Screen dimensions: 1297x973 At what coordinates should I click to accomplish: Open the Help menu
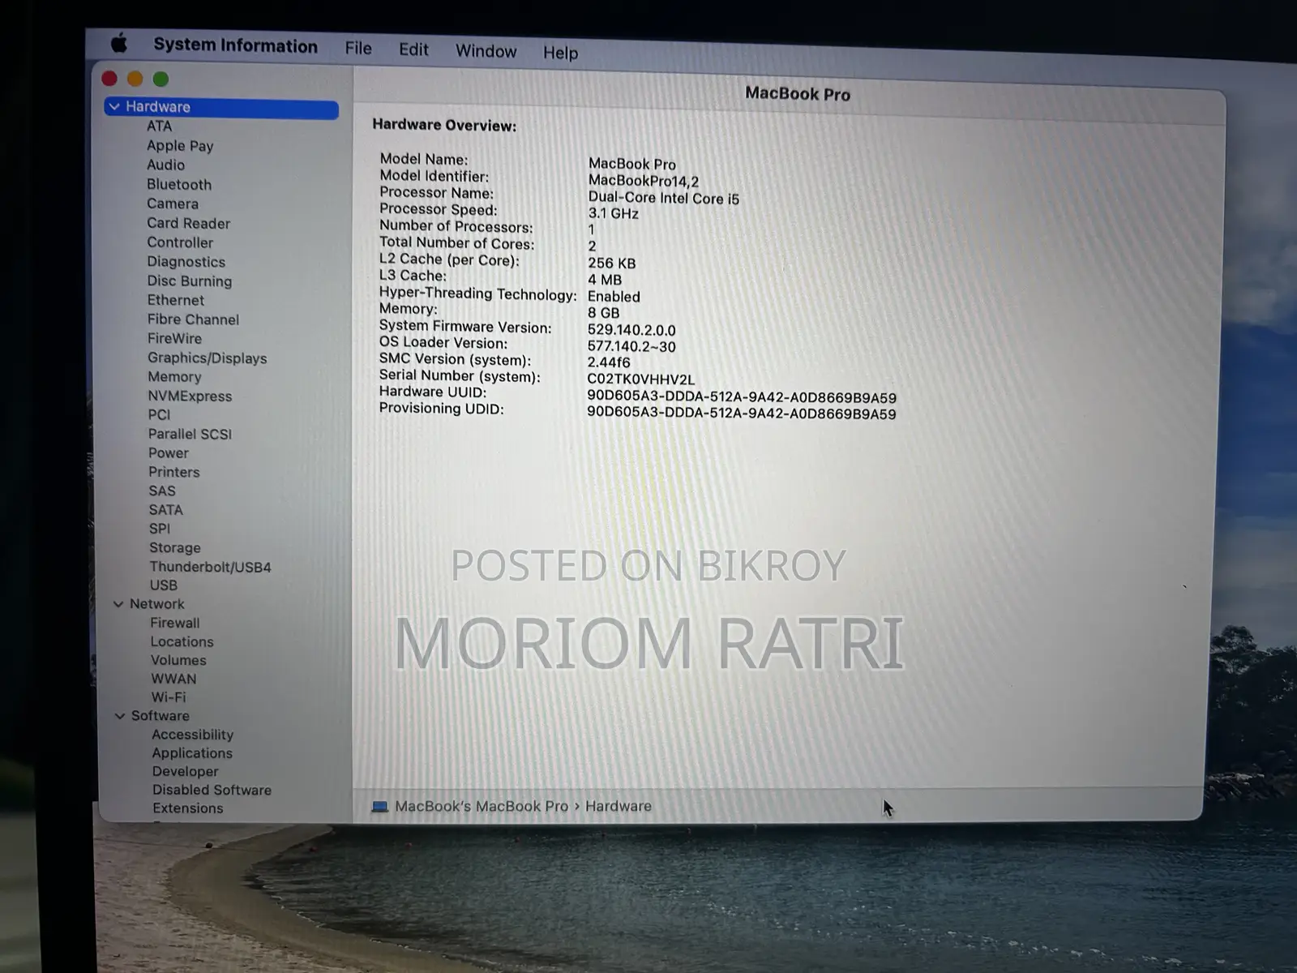click(x=560, y=53)
